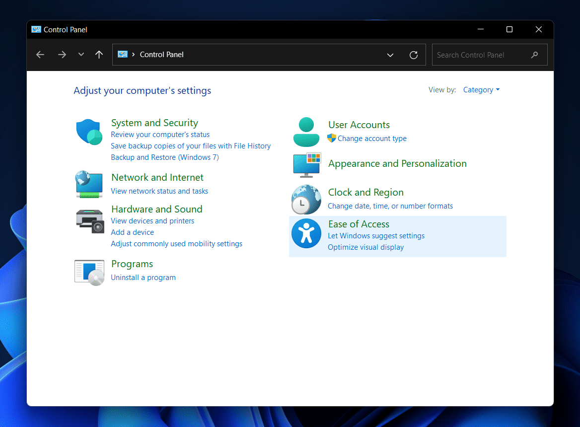Viewport: 580px width, 427px height.
Task: Click the Control Panel icon in address bar
Action: (122, 55)
